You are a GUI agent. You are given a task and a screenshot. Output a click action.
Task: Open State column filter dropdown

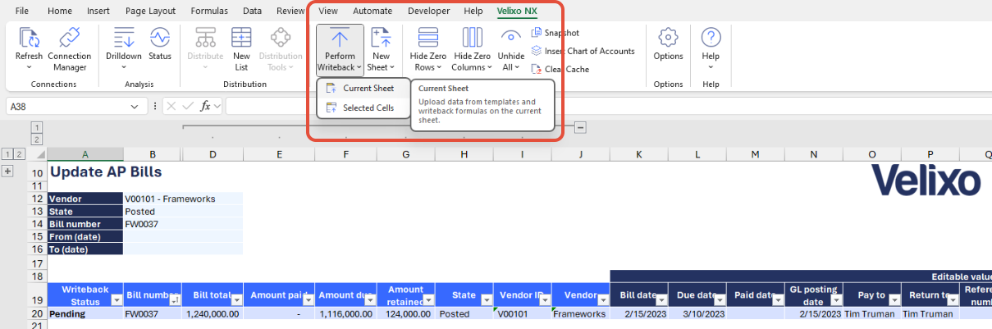tap(487, 300)
